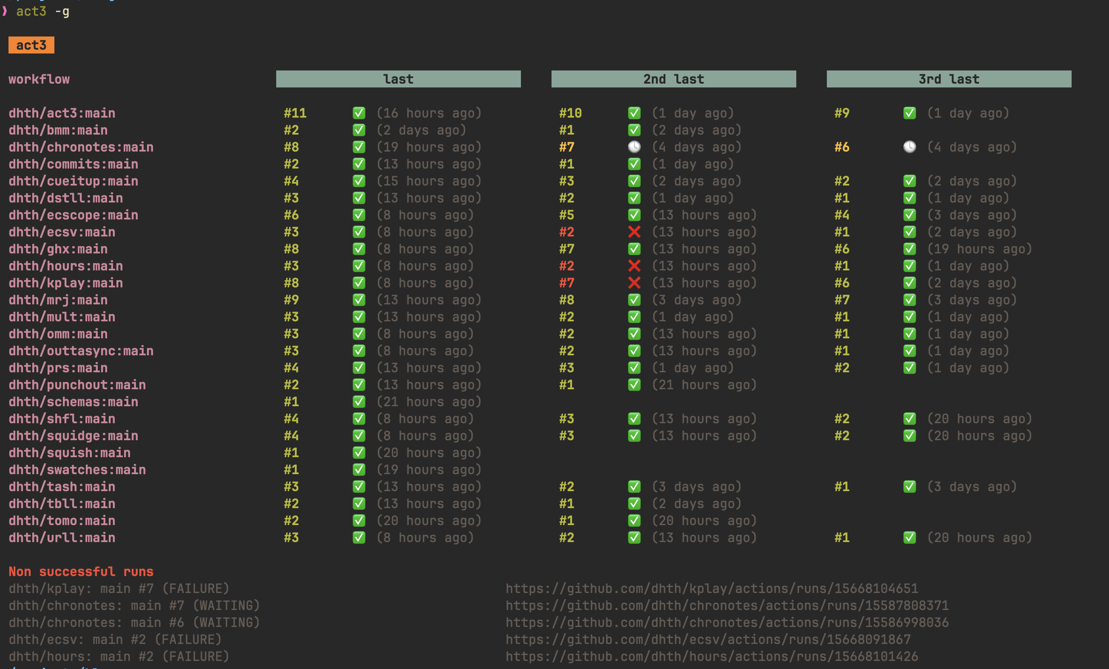Click the red X for ecsv run #2
The width and height of the screenshot is (1109, 669).
pyautogui.click(x=634, y=232)
